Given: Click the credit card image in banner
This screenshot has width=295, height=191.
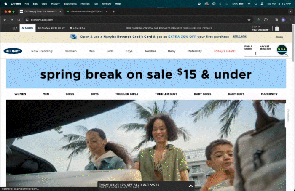Looking at the screenshot, I should [73, 37].
